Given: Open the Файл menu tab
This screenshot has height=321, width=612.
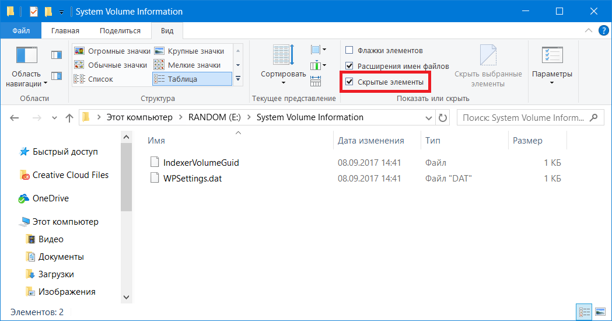Looking at the screenshot, I should coord(21,30).
